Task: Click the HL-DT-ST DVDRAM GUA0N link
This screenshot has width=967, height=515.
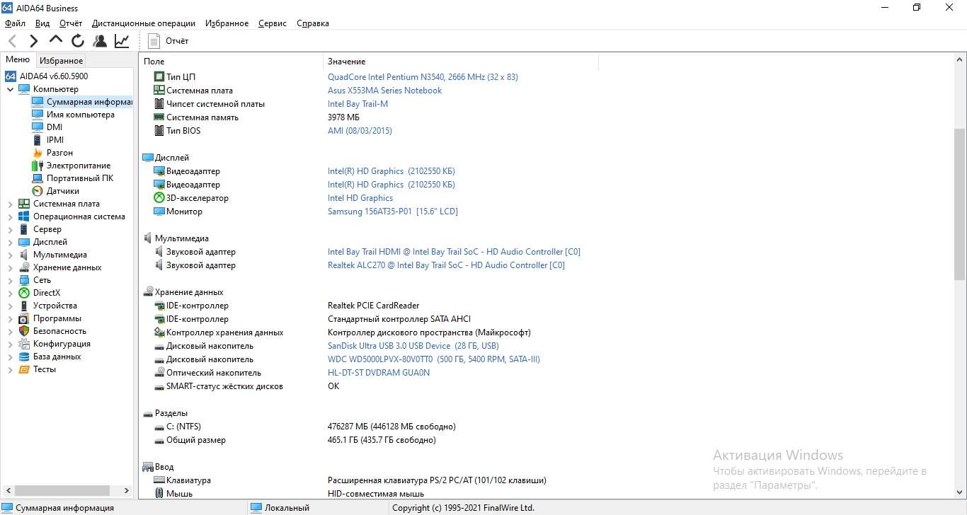Action: [x=379, y=373]
